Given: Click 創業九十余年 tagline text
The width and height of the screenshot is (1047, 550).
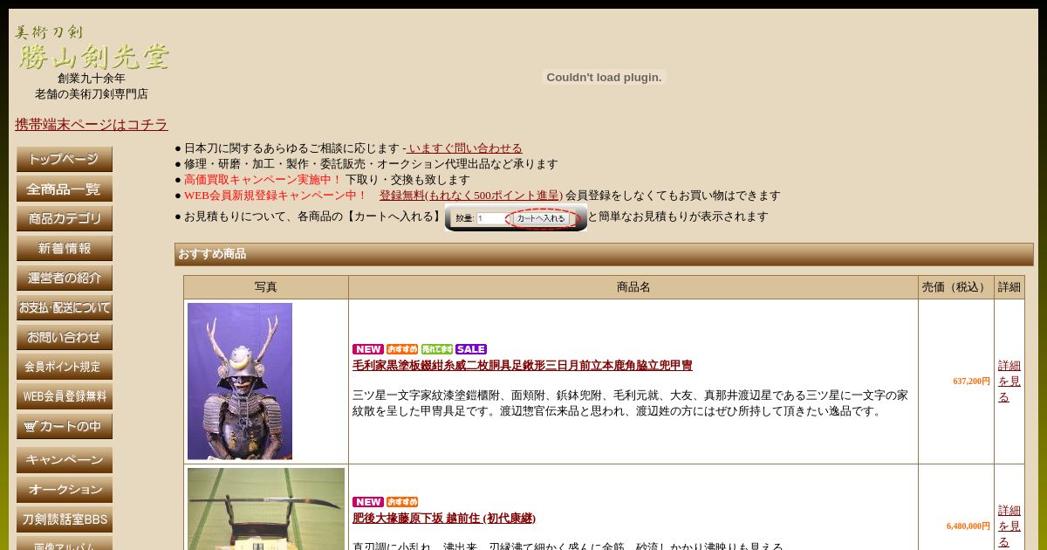Looking at the screenshot, I should coord(92,79).
